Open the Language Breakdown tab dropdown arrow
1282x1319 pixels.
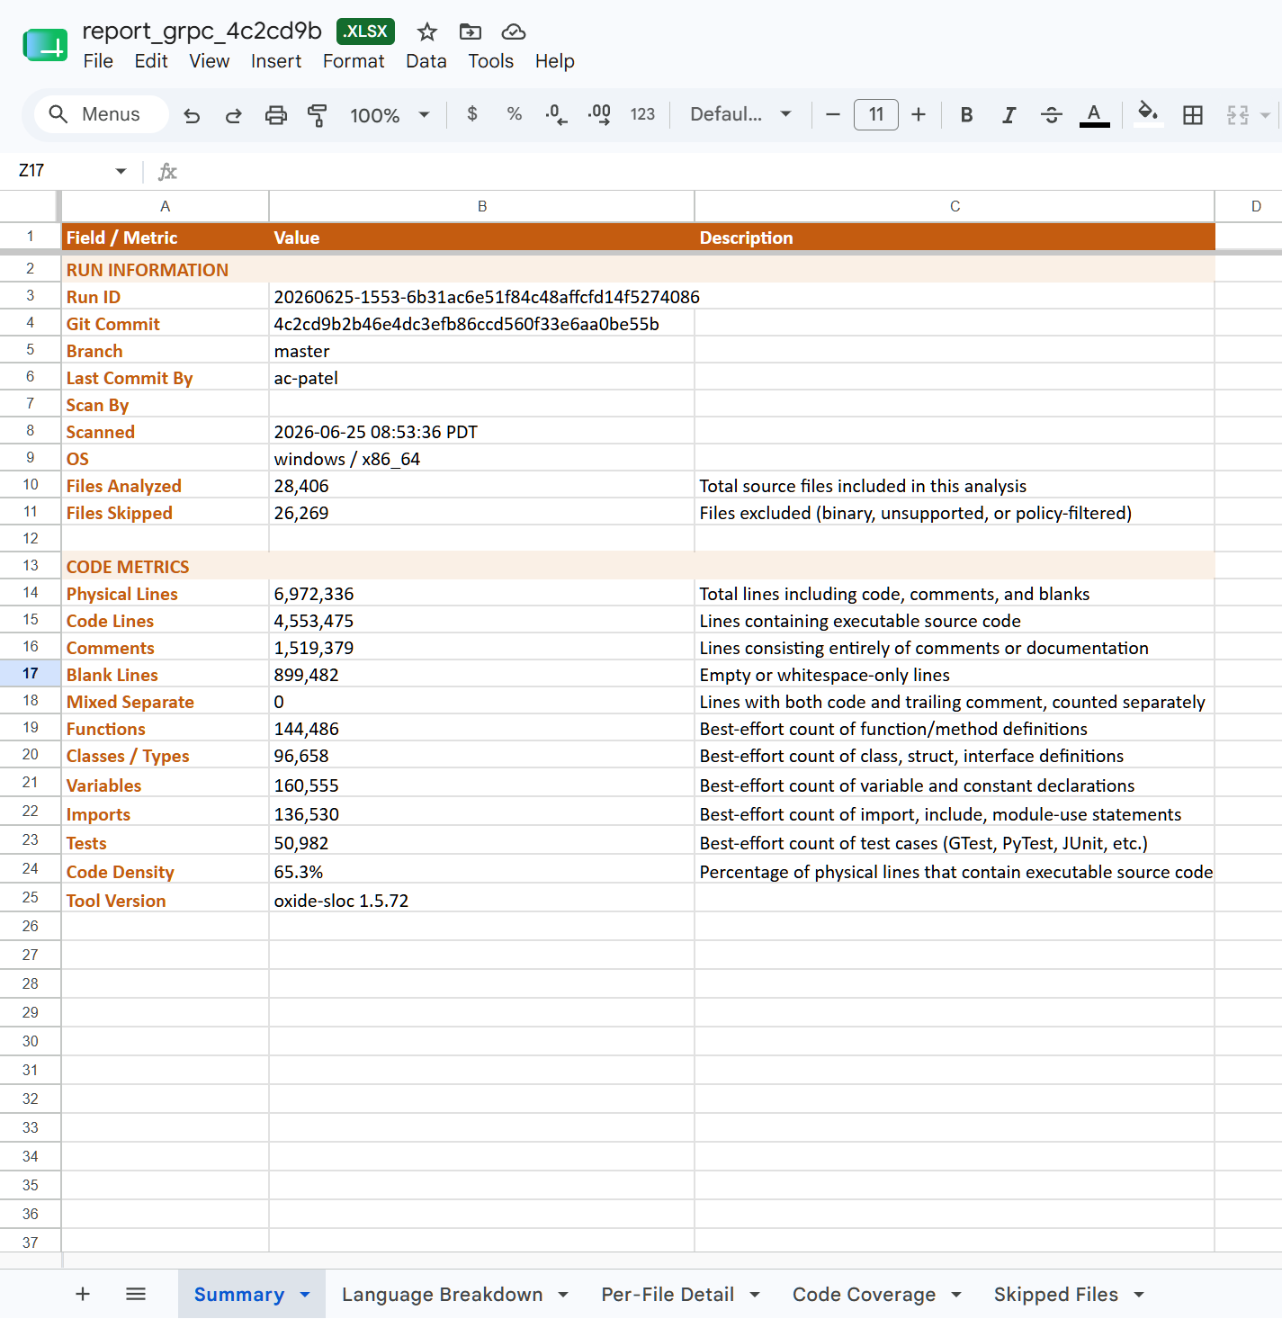pos(563,1295)
